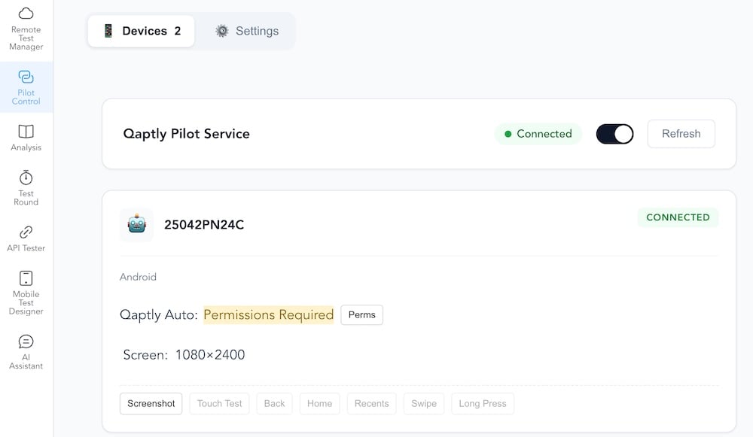Screen dimensions: 753x437
Task: Open Test Round stopwatch icon
Action: (x=26, y=177)
